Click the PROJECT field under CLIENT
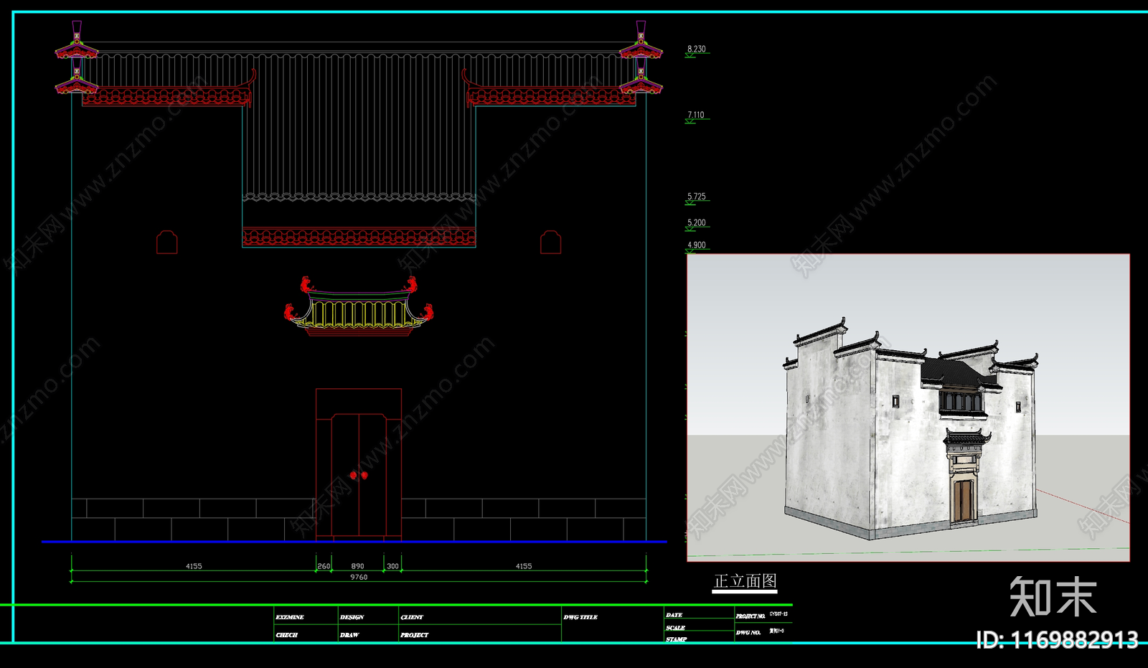This screenshot has width=1148, height=668. pos(414,635)
